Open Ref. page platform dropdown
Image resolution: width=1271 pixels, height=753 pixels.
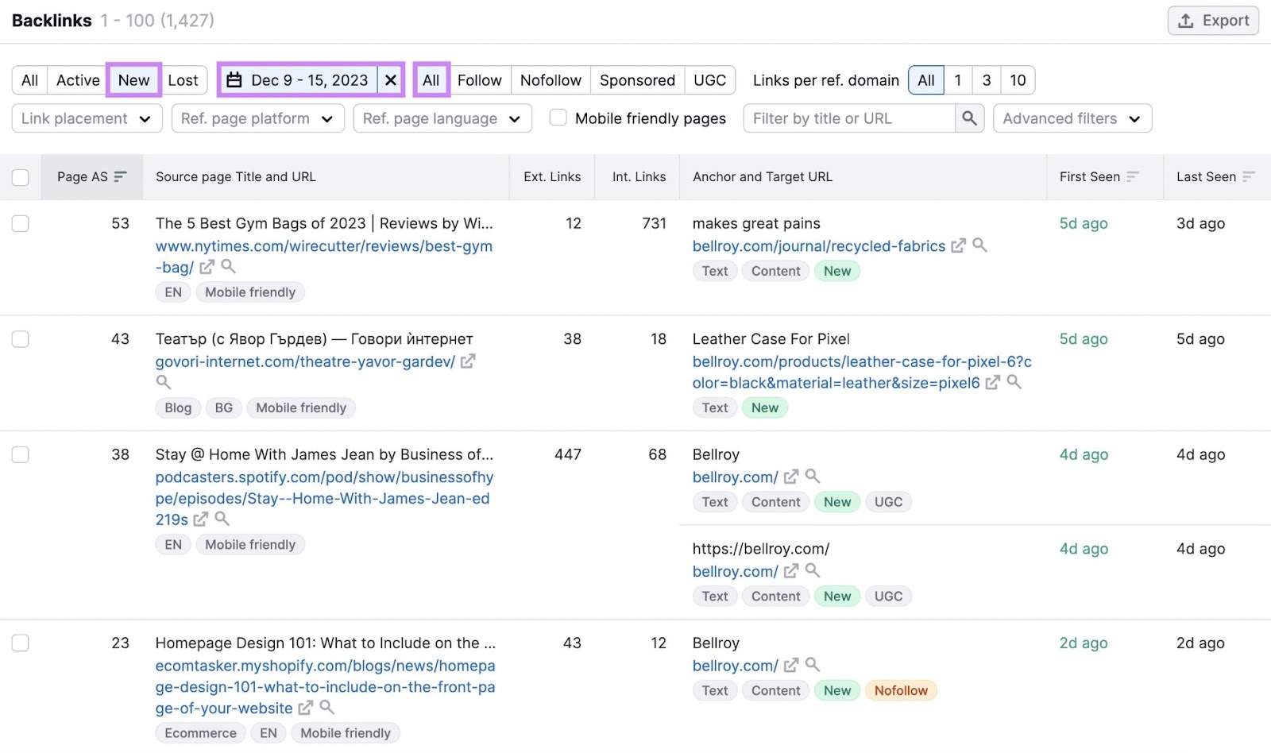(257, 118)
